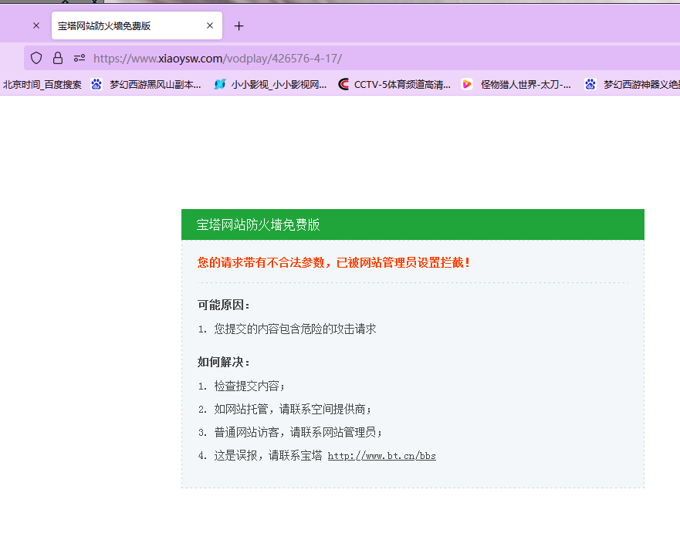
Task: Open a new tab with plus button
Action: pos(239,26)
